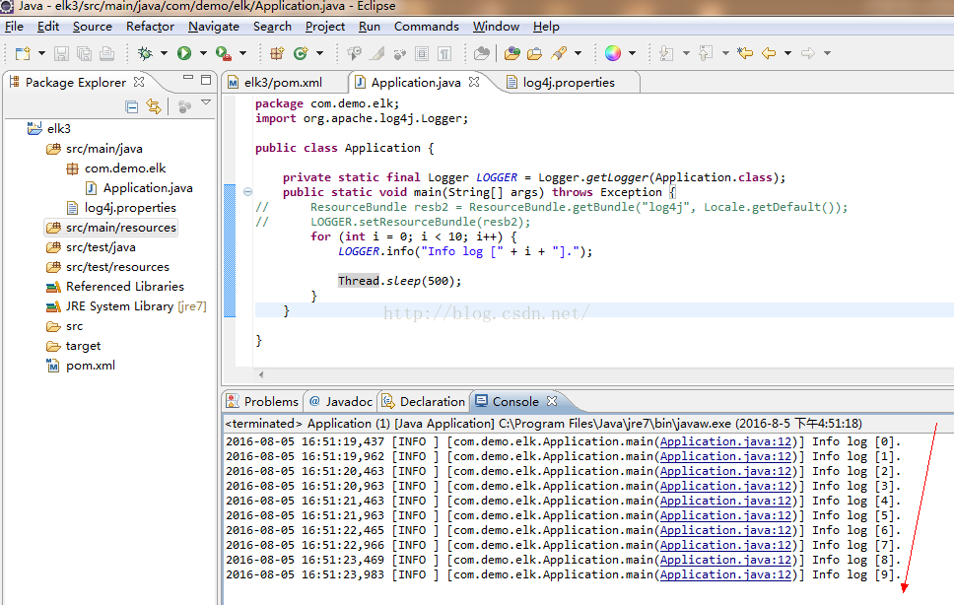Viewport: 954px width, 605px height.
Task: Open the Commands menu
Action: point(427,27)
